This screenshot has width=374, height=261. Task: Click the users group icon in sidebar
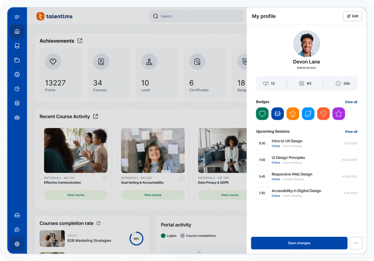[17, 118]
